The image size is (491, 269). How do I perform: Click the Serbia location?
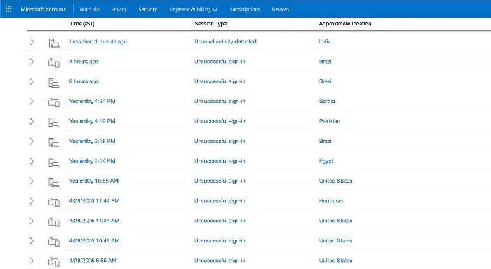pos(327,101)
